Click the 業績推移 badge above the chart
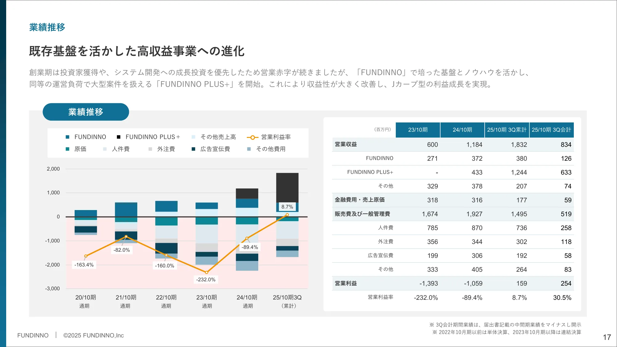 click(x=86, y=112)
